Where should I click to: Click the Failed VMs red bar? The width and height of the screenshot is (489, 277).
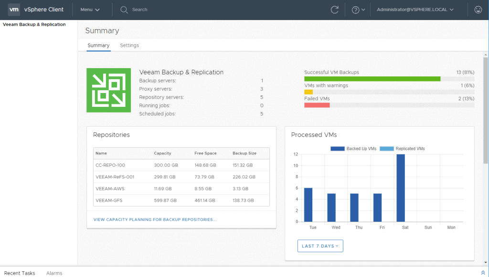pyautogui.click(x=317, y=105)
